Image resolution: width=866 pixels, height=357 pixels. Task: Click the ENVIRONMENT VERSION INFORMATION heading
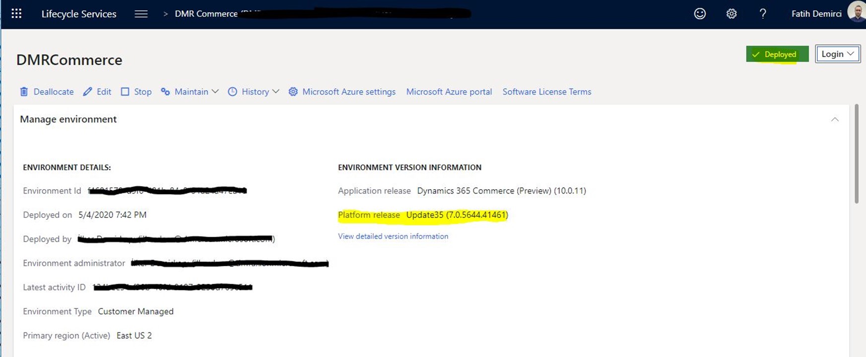pyautogui.click(x=409, y=167)
